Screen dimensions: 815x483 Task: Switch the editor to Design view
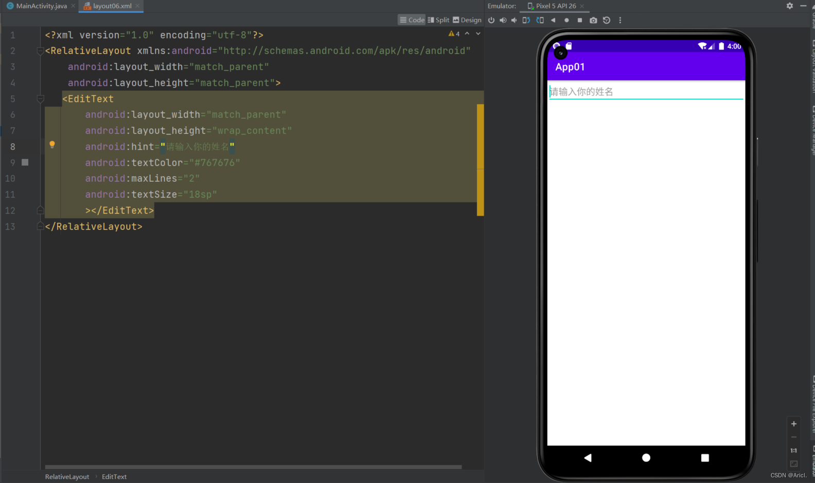click(x=467, y=20)
